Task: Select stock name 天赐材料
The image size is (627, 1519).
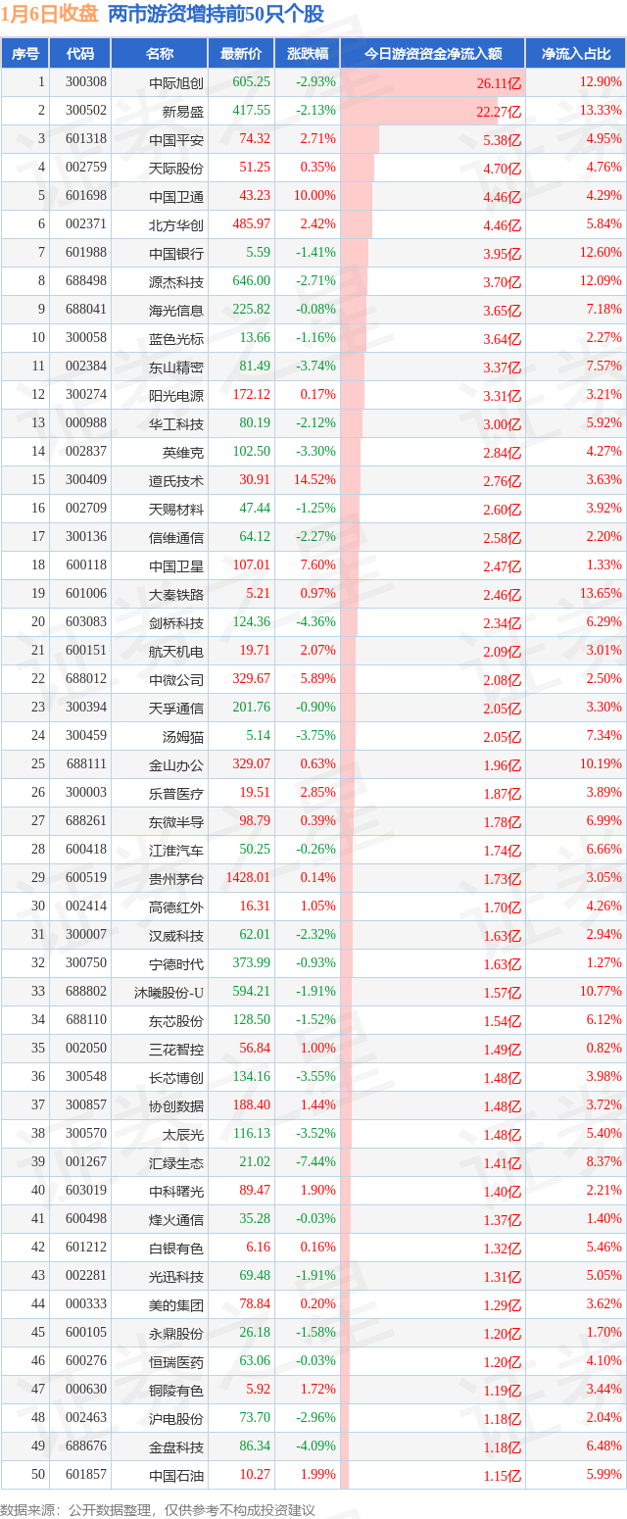Action: point(176,509)
